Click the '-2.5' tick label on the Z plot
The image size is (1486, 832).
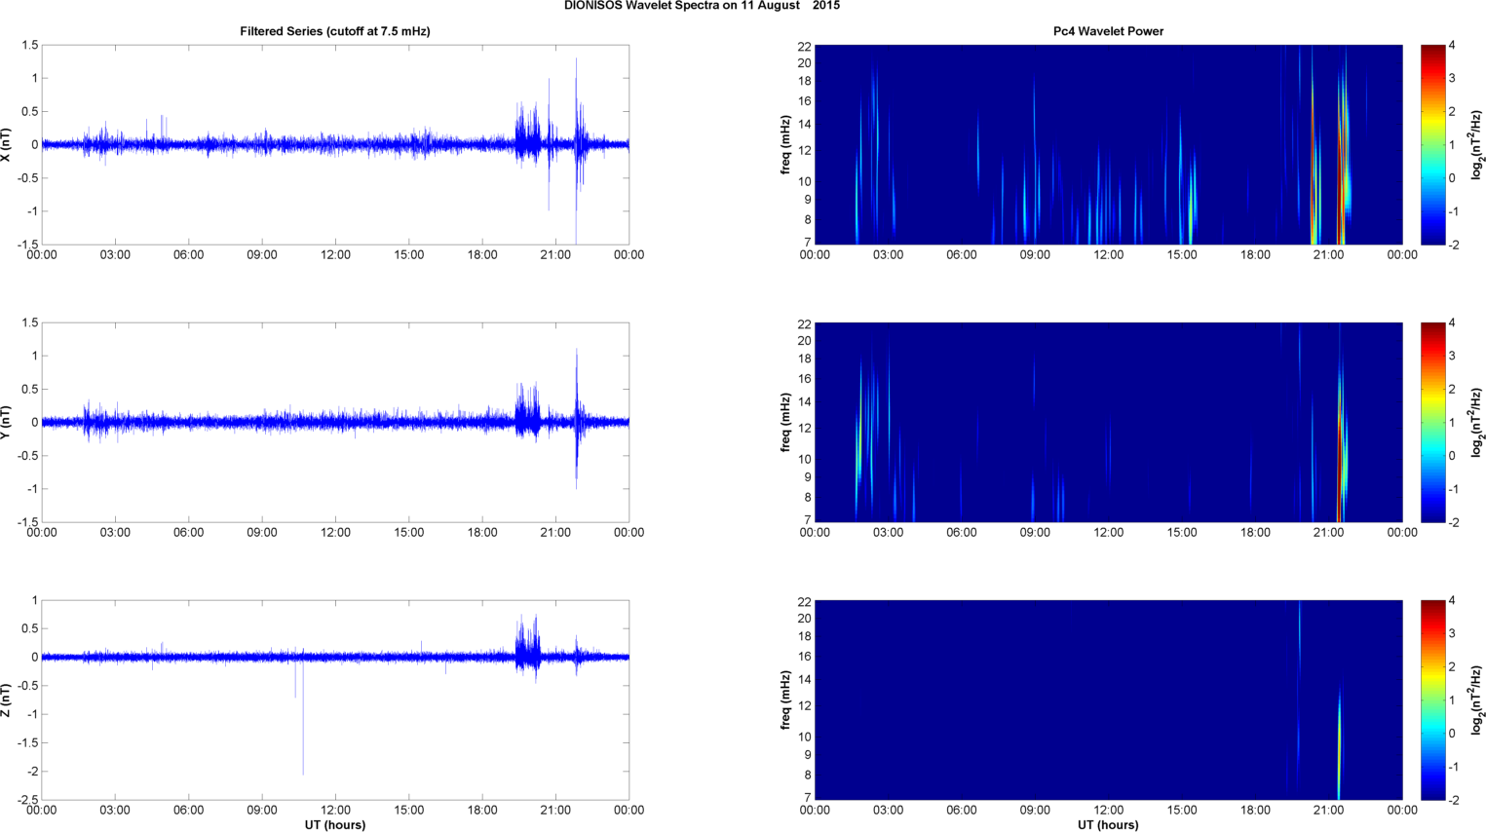point(26,800)
